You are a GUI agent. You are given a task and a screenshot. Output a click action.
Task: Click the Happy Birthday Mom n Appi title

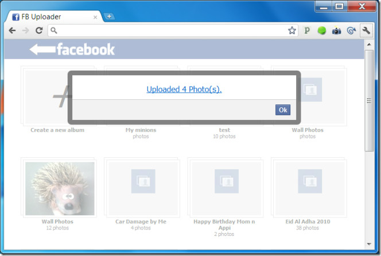click(x=224, y=224)
